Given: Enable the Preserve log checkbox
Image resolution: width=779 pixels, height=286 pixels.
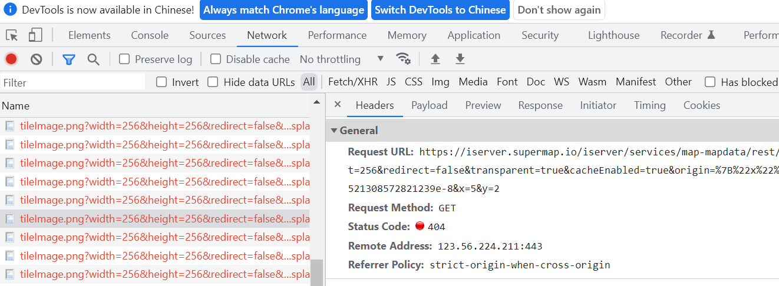Looking at the screenshot, I should [124, 59].
